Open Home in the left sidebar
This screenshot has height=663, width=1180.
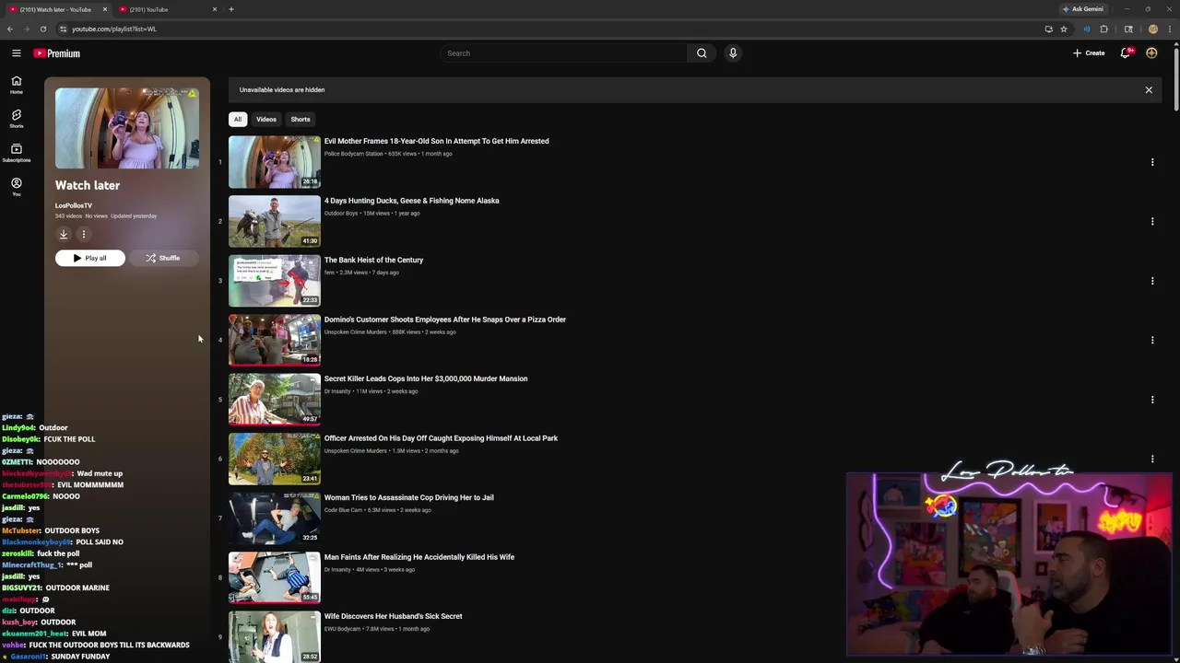[x=16, y=86]
